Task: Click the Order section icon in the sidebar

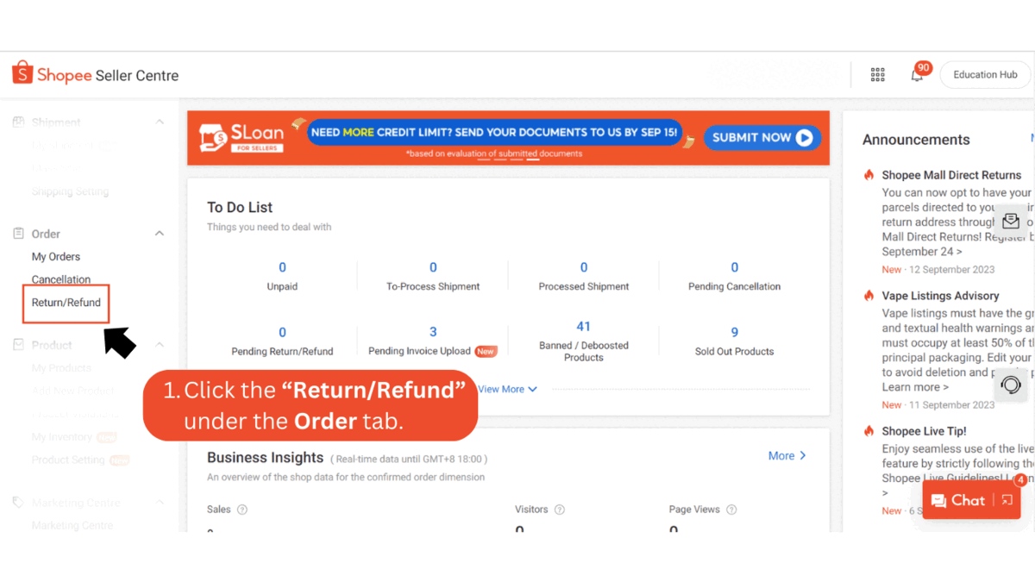Action: pyautogui.click(x=19, y=233)
